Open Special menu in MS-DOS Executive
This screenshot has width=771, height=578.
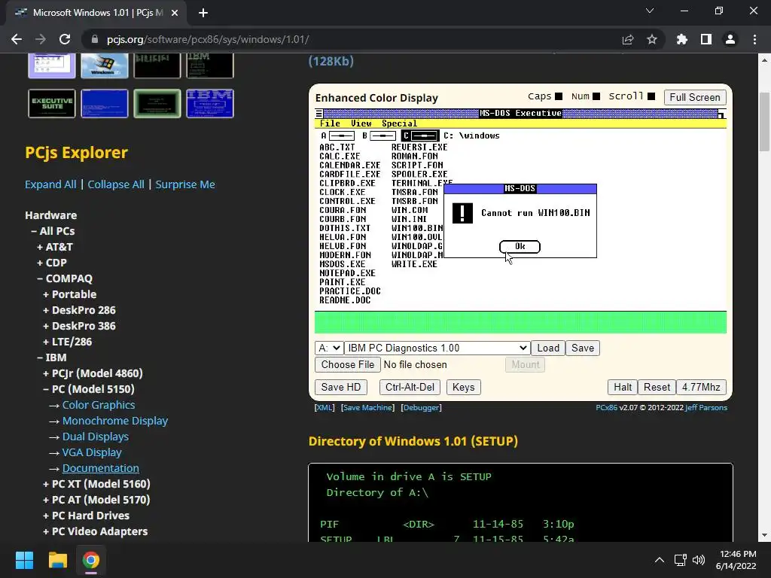click(399, 123)
